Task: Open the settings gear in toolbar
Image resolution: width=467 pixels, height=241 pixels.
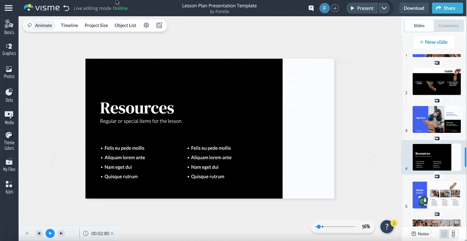Action: (146, 25)
